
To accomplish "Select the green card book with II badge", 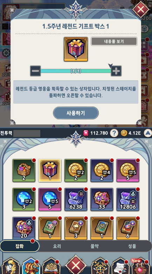I will pyautogui.click(x=50, y=228).
